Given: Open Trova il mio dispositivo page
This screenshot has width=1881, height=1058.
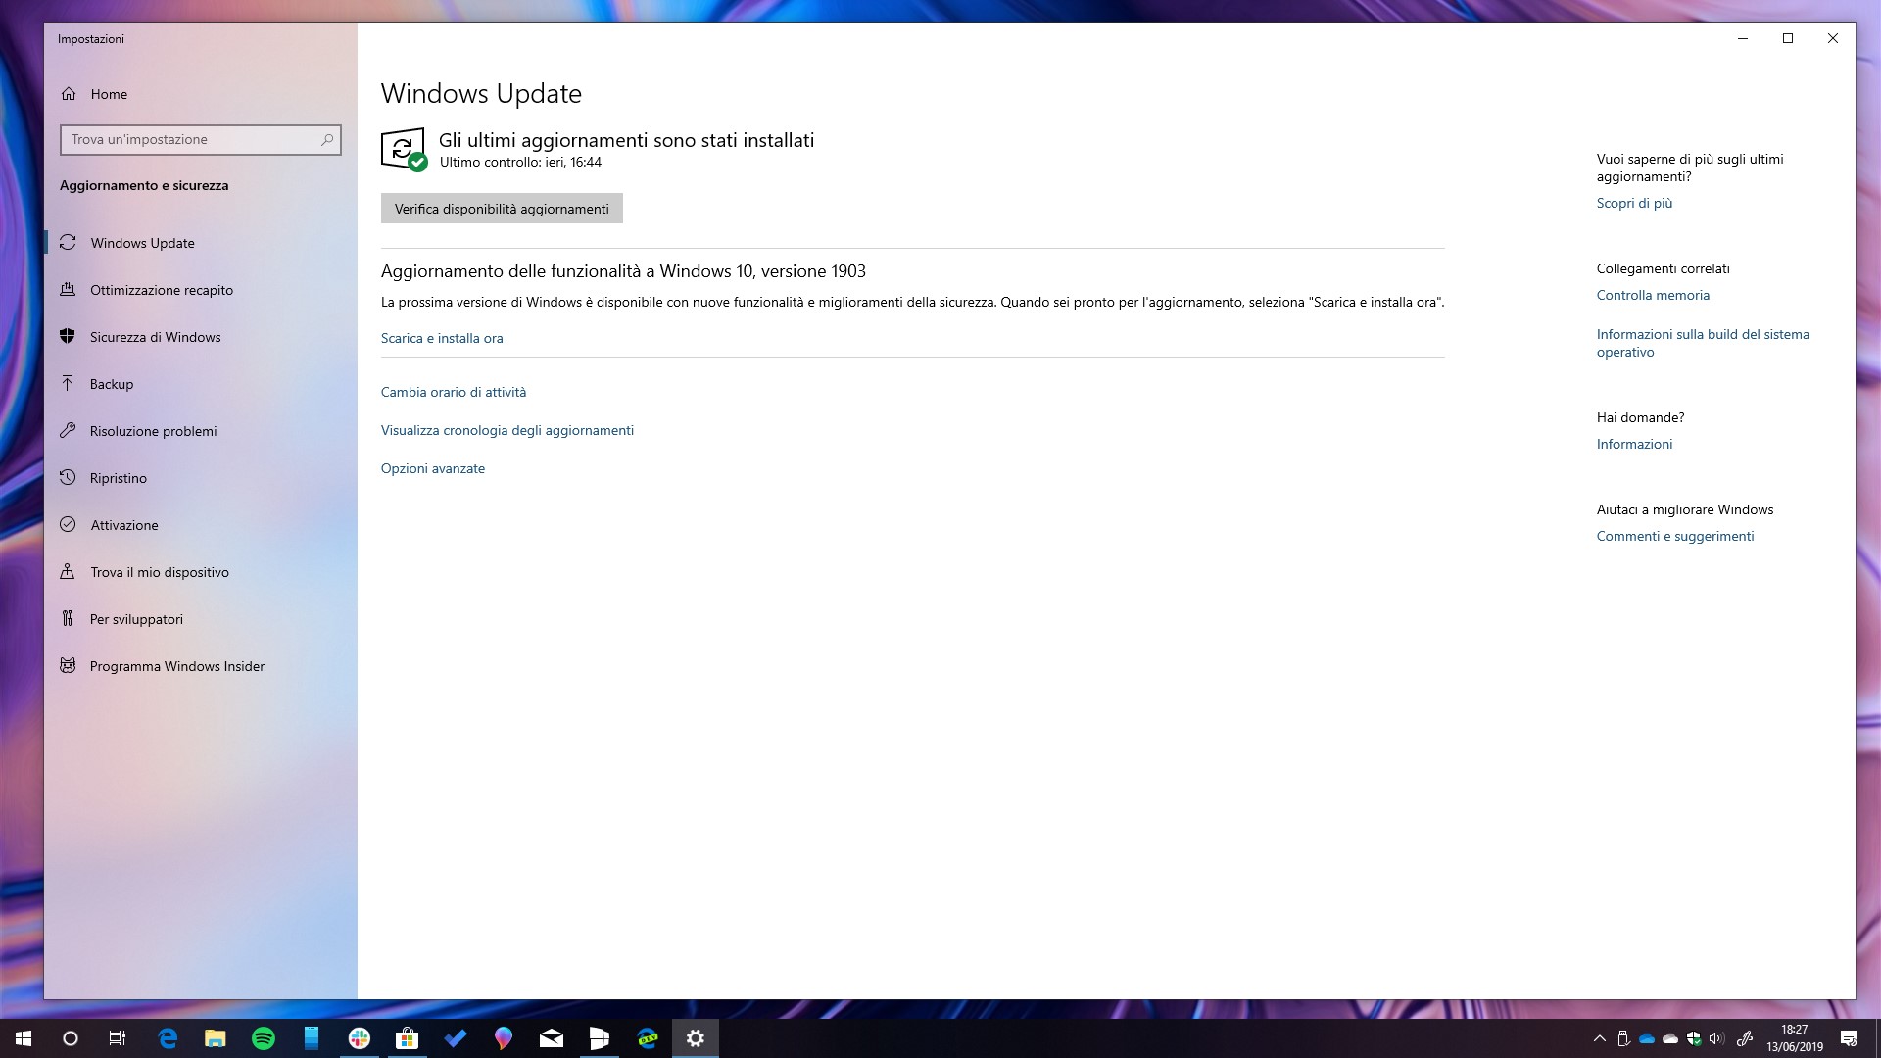Looking at the screenshot, I should click(x=200, y=572).
